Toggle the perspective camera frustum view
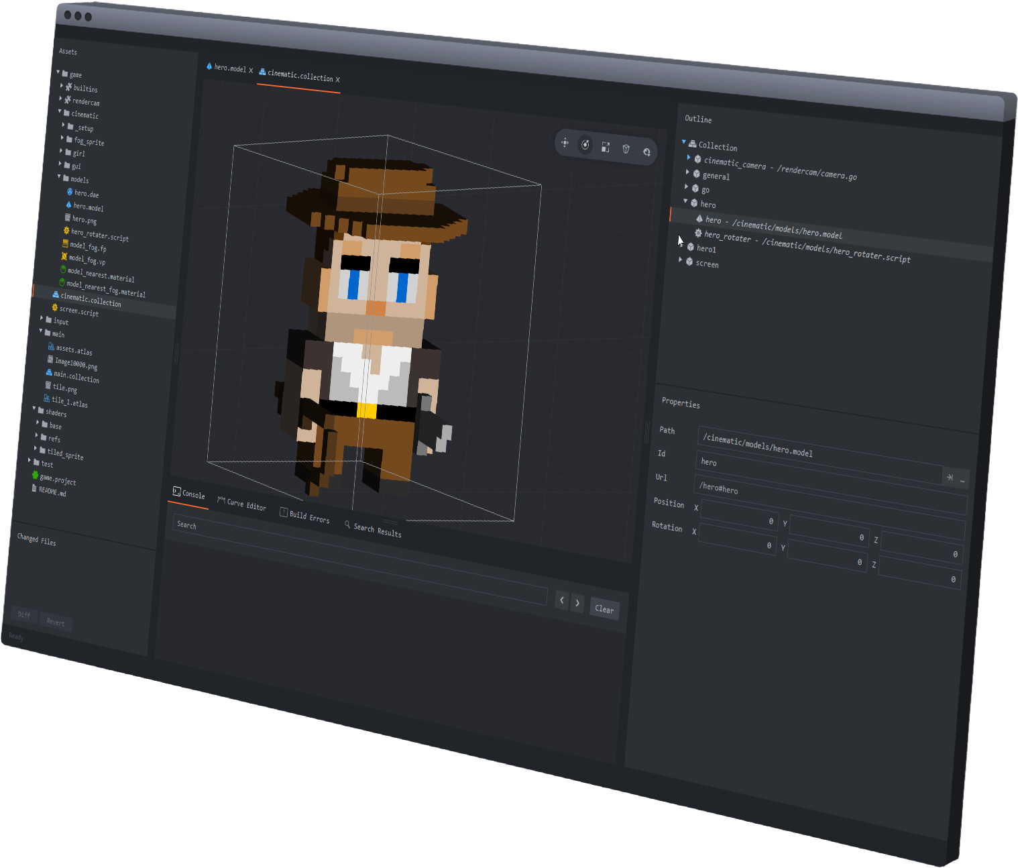 coord(626,150)
